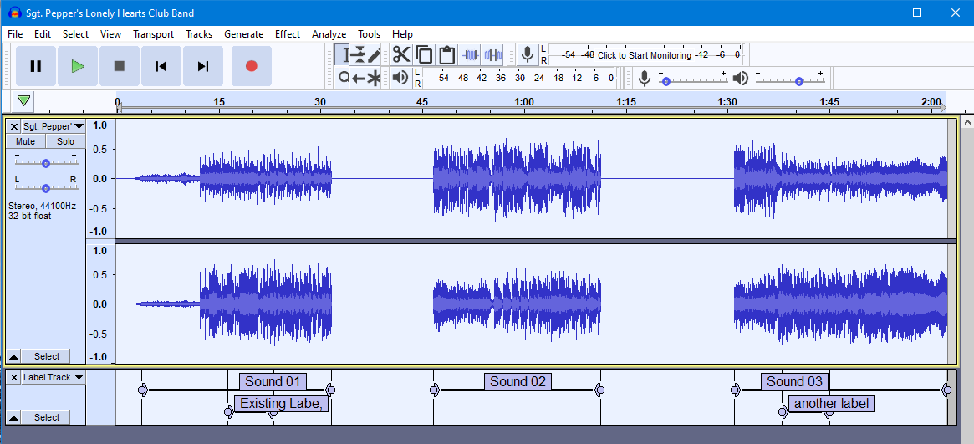
Task: Toggle the pinned play head button
Action: (x=24, y=101)
